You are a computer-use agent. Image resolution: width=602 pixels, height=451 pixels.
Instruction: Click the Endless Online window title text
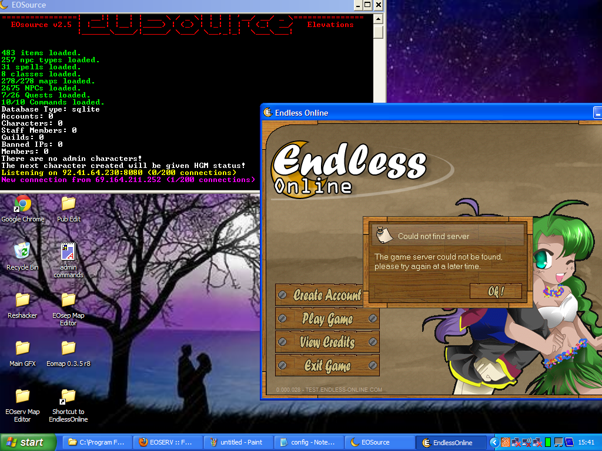(302, 113)
